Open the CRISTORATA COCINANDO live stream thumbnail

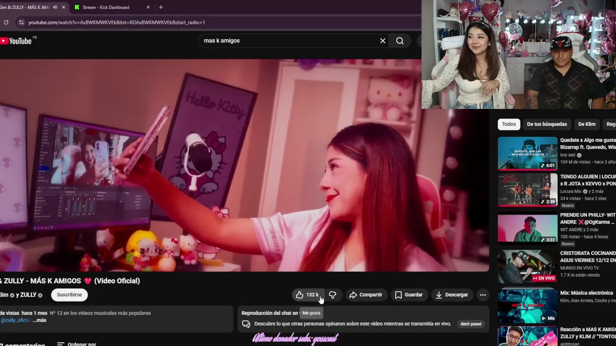[527, 266]
